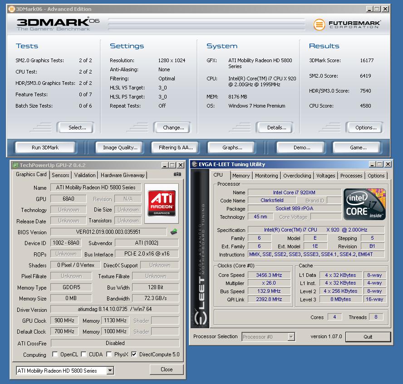Open the Processes tab

[x=351, y=176]
